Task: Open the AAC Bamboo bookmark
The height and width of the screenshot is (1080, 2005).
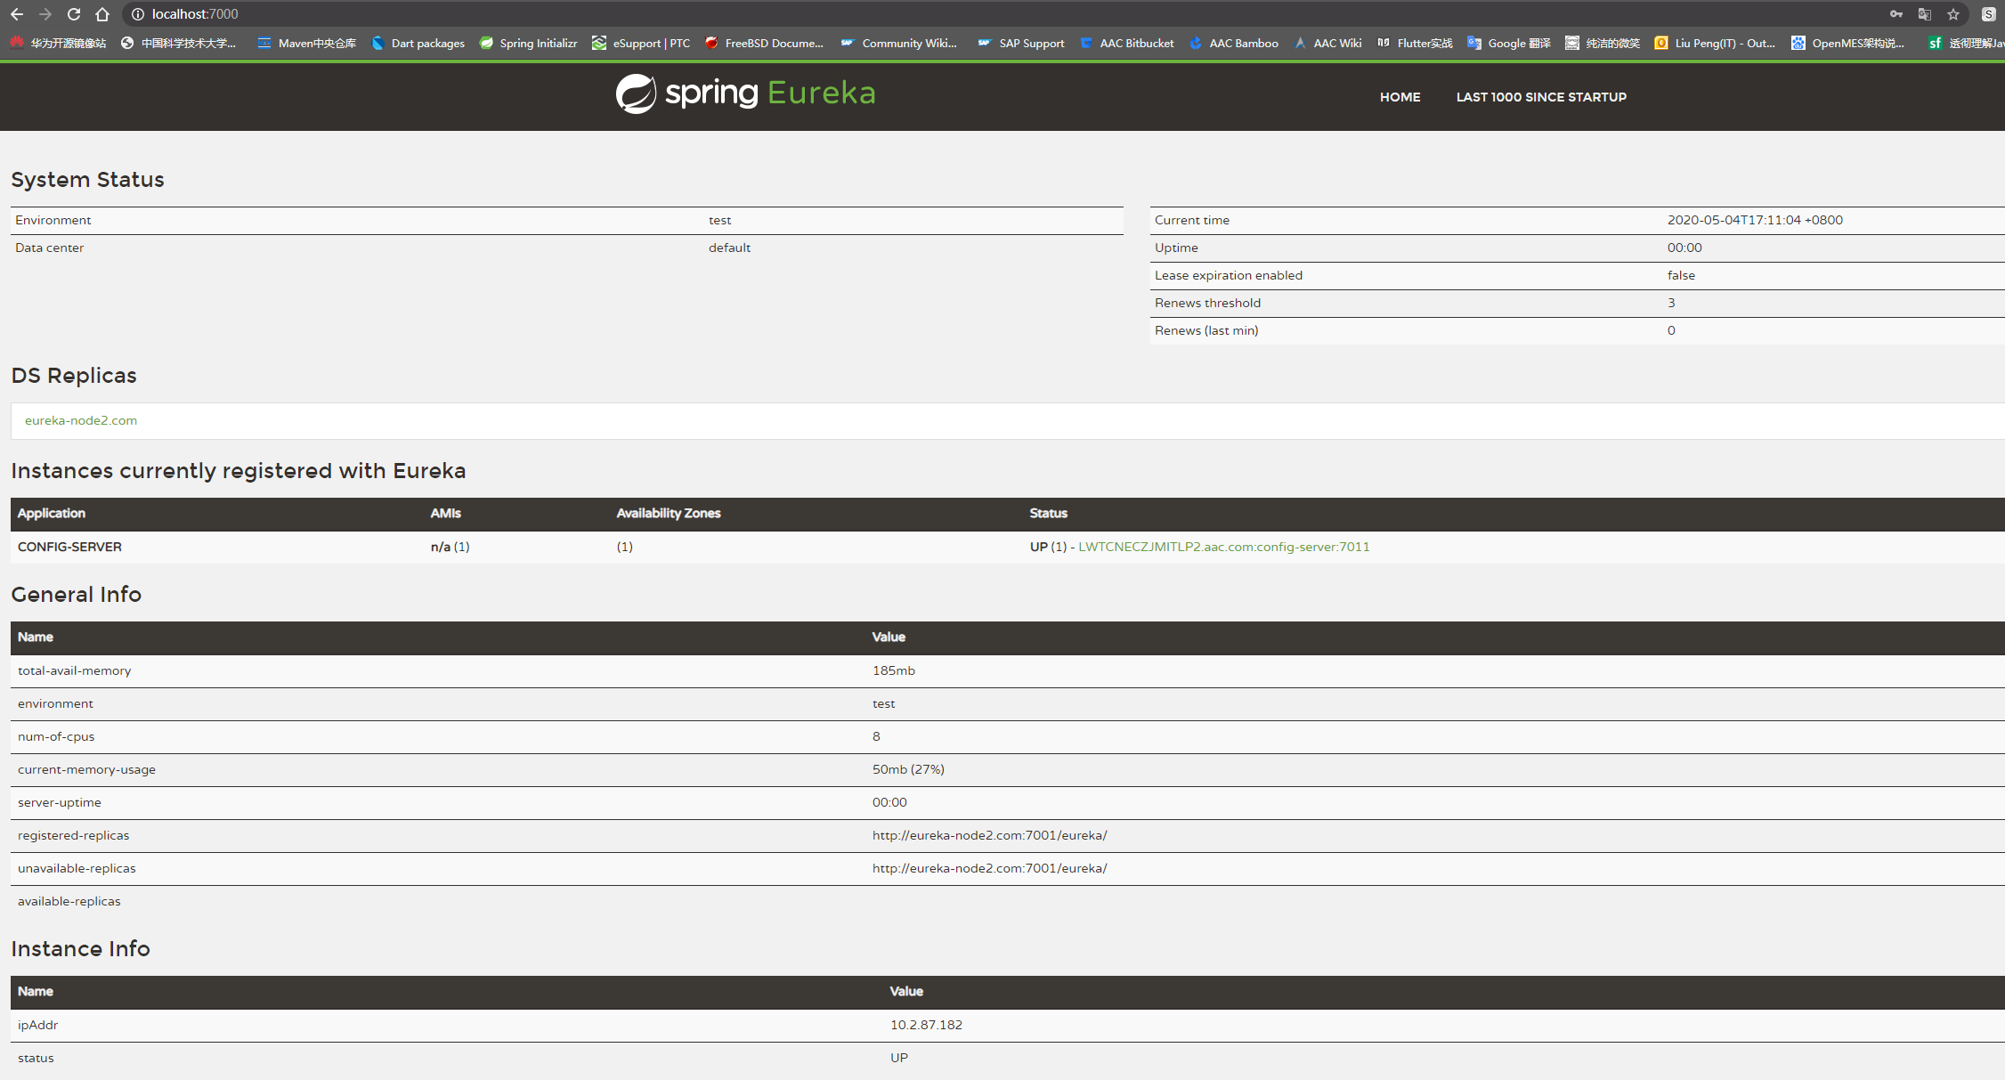Action: pos(1234,43)
